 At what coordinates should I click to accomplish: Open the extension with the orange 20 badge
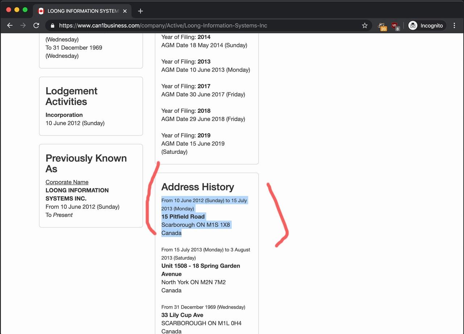[x=382, y=26]
